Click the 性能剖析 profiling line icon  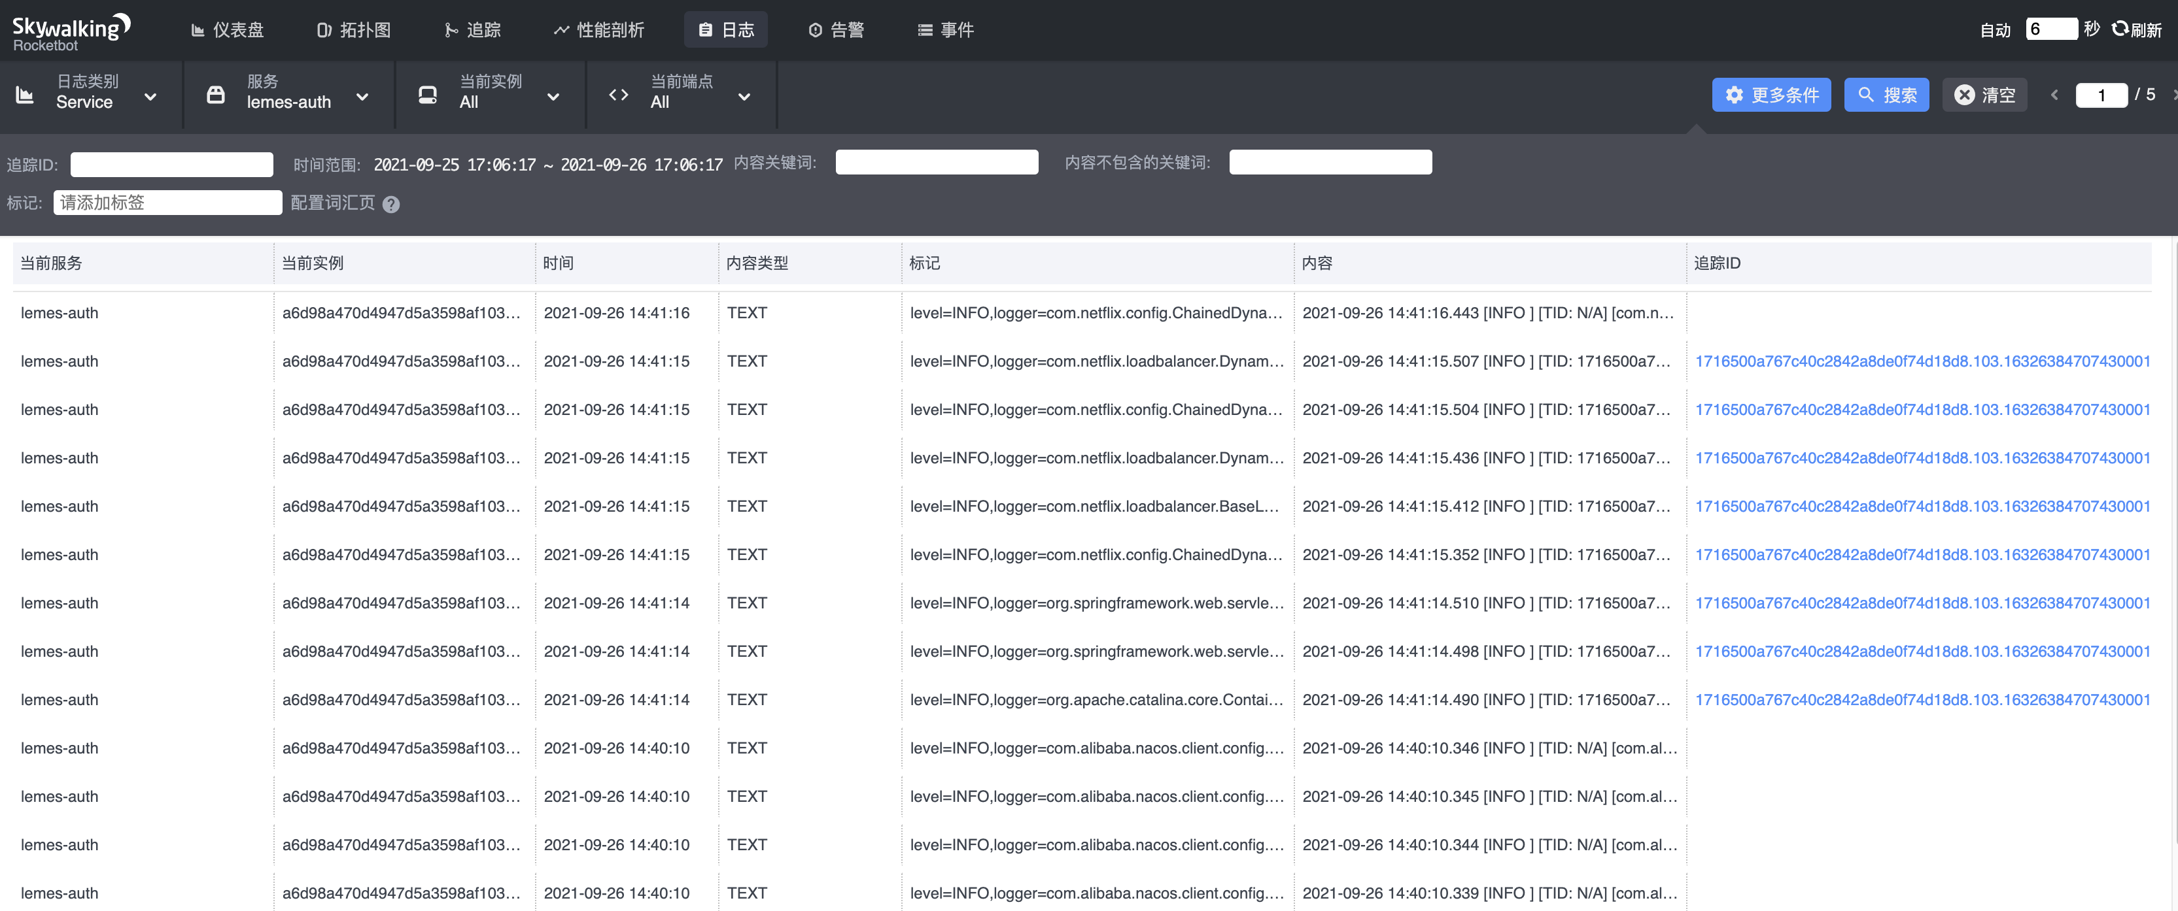tap(561, 31)
